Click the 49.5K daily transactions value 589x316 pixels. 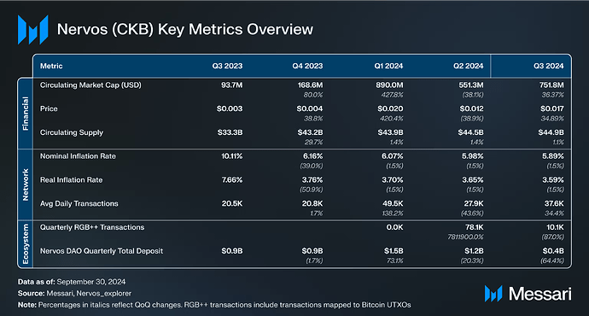coord(393,203)
